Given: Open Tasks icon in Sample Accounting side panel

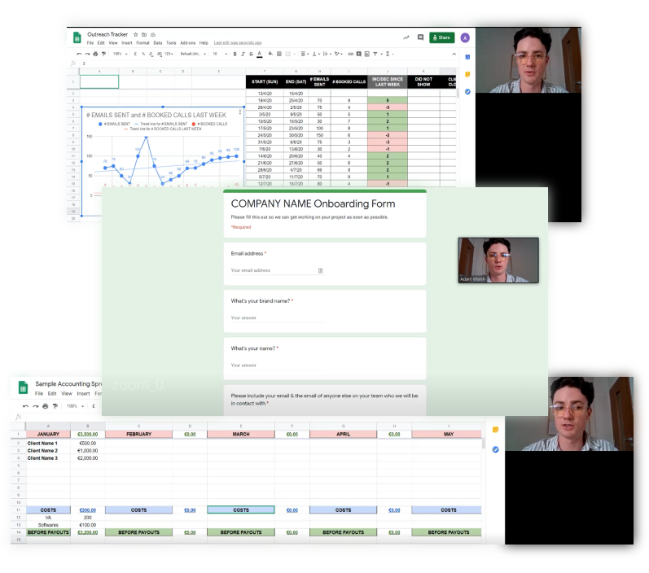Looking at the screenshot, I should [x=495, y=448].
